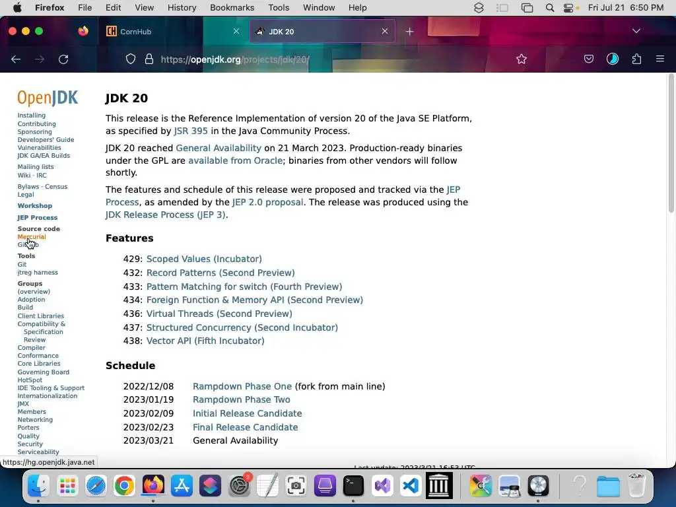Open the App Store from the Dock
Image resolution: width=676 pixels, height=507 pixels.
click(x=182, y=486)
